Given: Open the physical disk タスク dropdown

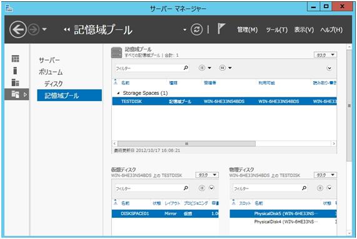Looking at the screenshot, I should [x=325, y=175].
